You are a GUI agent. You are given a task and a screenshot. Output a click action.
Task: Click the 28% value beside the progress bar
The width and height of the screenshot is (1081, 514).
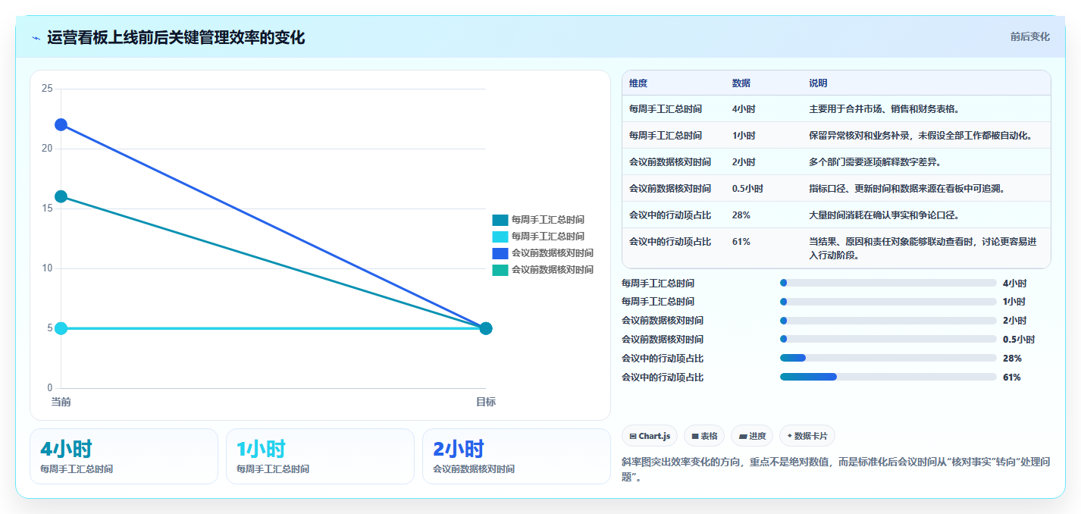point(1012,359)
